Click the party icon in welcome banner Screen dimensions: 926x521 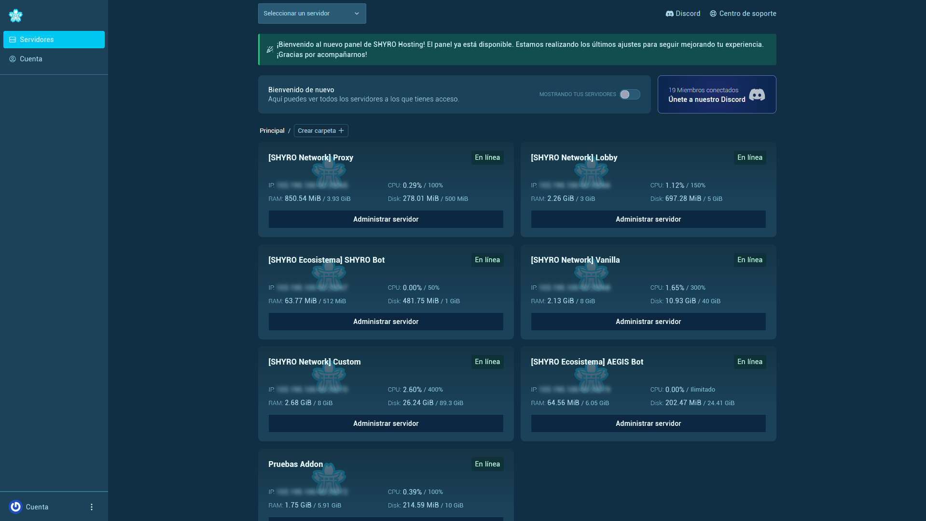(270, 49)
